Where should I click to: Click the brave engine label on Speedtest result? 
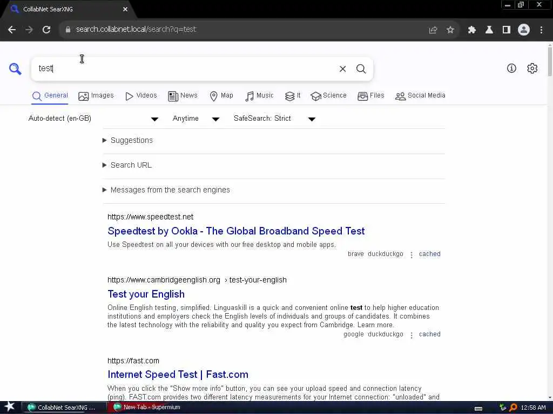tap(355, 254)
